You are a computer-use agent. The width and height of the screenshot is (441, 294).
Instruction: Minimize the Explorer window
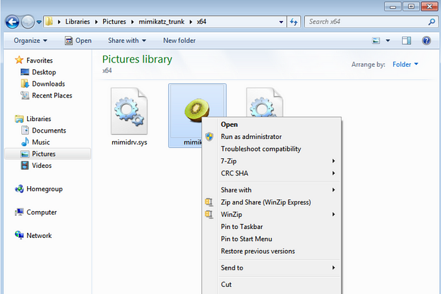pyautogui.click(x=393, y=6)
